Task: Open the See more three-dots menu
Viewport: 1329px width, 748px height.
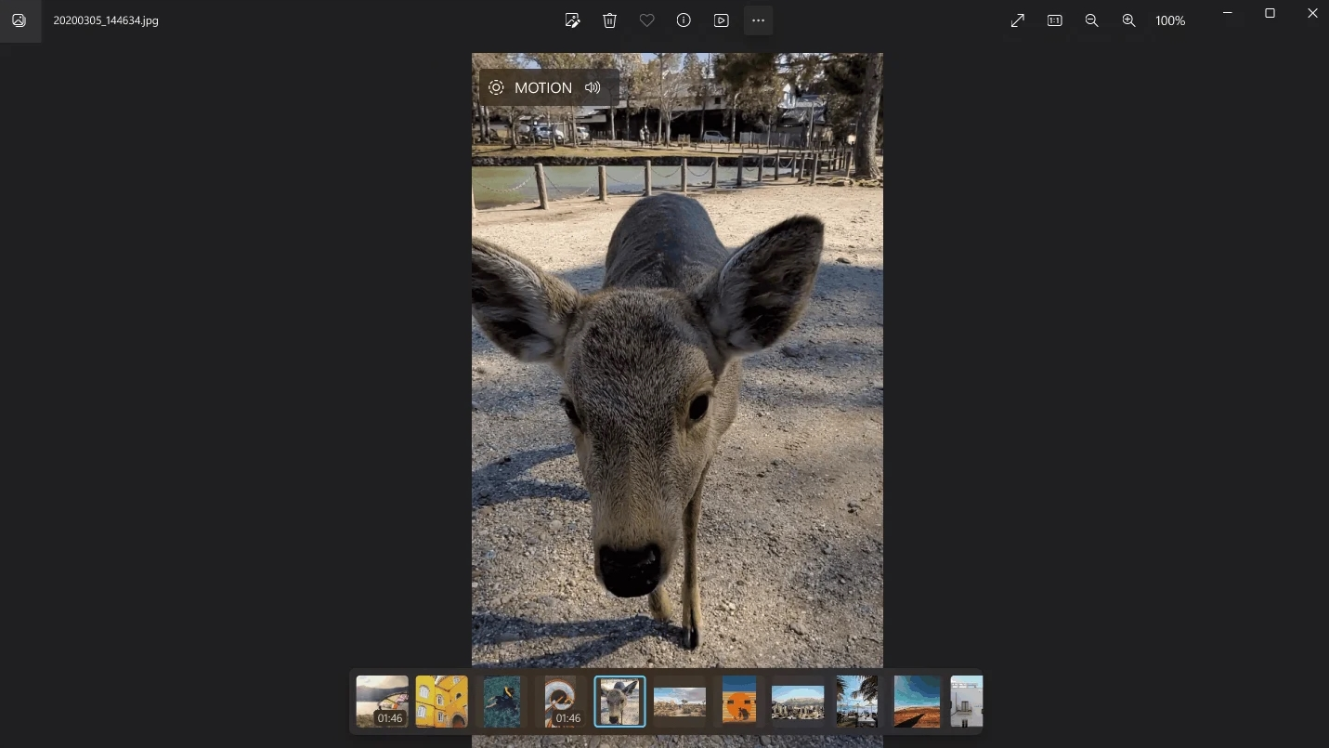Action: pyautogui.click(x=758, y=20)
